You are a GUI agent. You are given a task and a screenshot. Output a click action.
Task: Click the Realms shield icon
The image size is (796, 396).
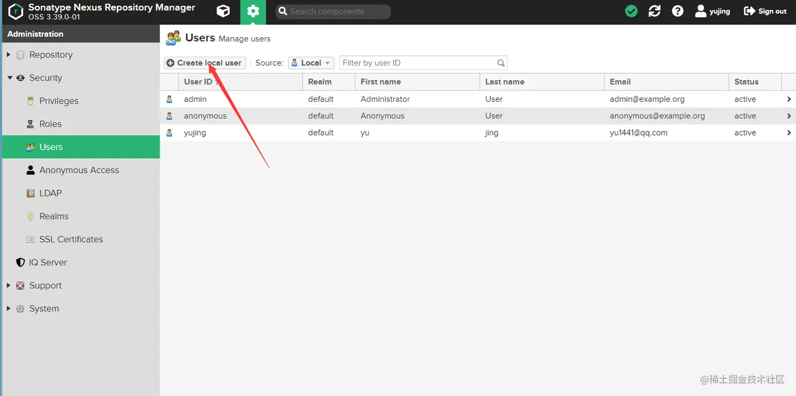(31, 216)
